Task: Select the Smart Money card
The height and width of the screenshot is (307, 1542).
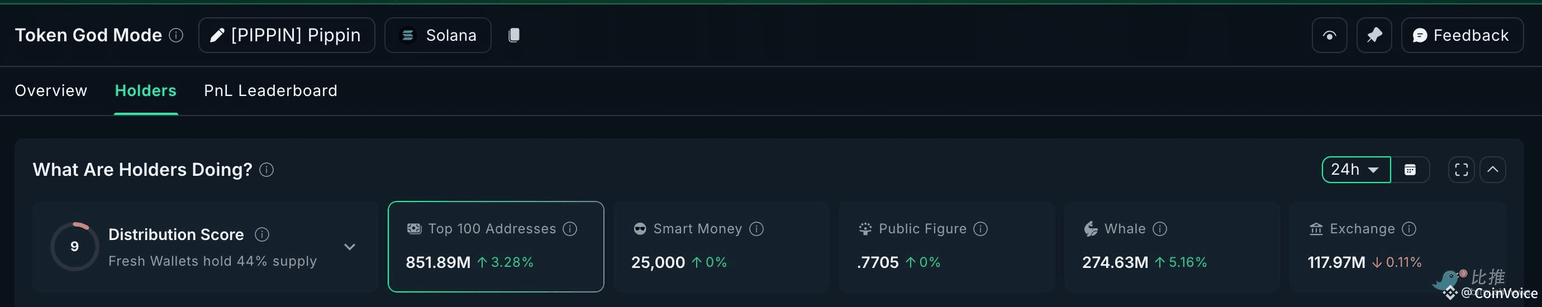Action: pos(721,247)
